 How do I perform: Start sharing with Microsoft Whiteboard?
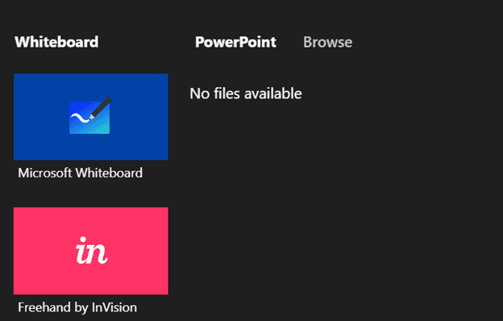tap(91, 117)
